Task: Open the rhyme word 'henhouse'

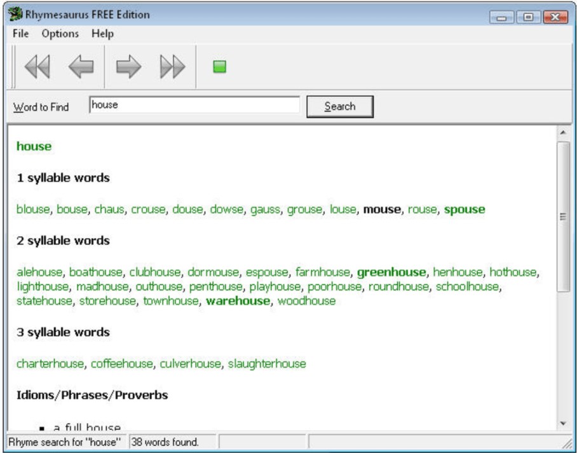Action: pyautogui.click(x=458, y=272)
